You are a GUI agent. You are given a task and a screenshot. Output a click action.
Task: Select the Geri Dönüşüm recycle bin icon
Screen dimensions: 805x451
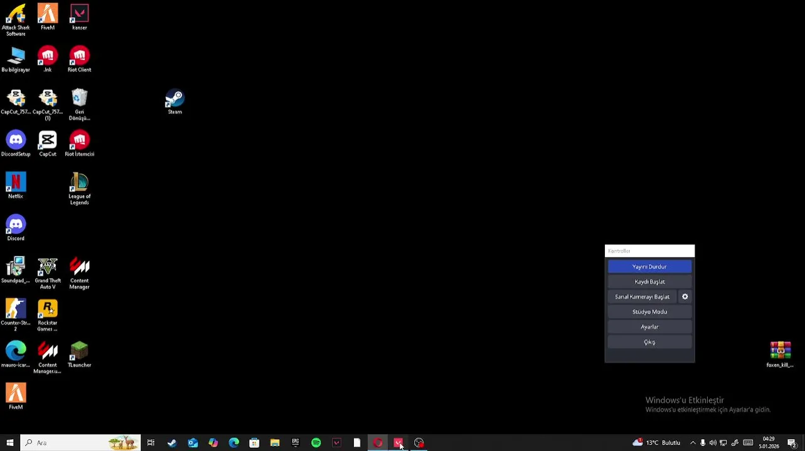pos(80,105)
